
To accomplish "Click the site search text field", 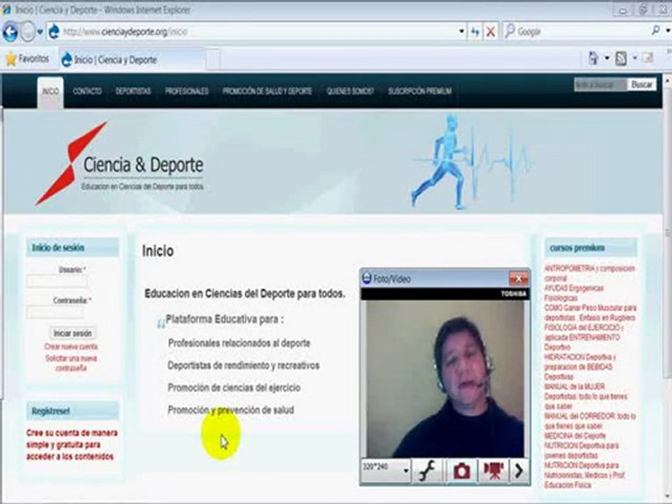I will tap(600, 85).
